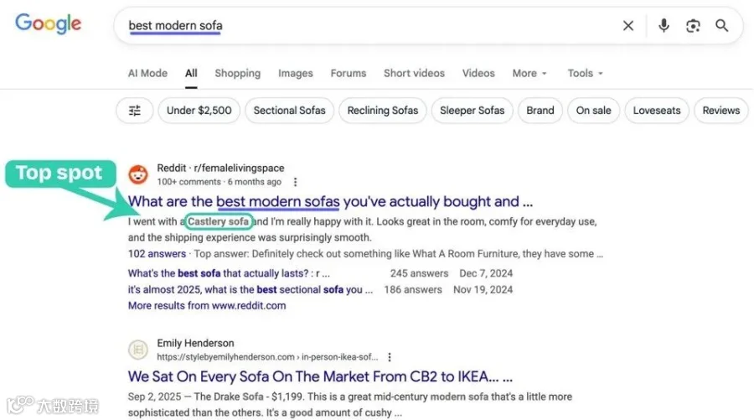Screen dimensions: 754x420
Task: Apply the Under $2,500 filter chip
Action: [199, 111]
